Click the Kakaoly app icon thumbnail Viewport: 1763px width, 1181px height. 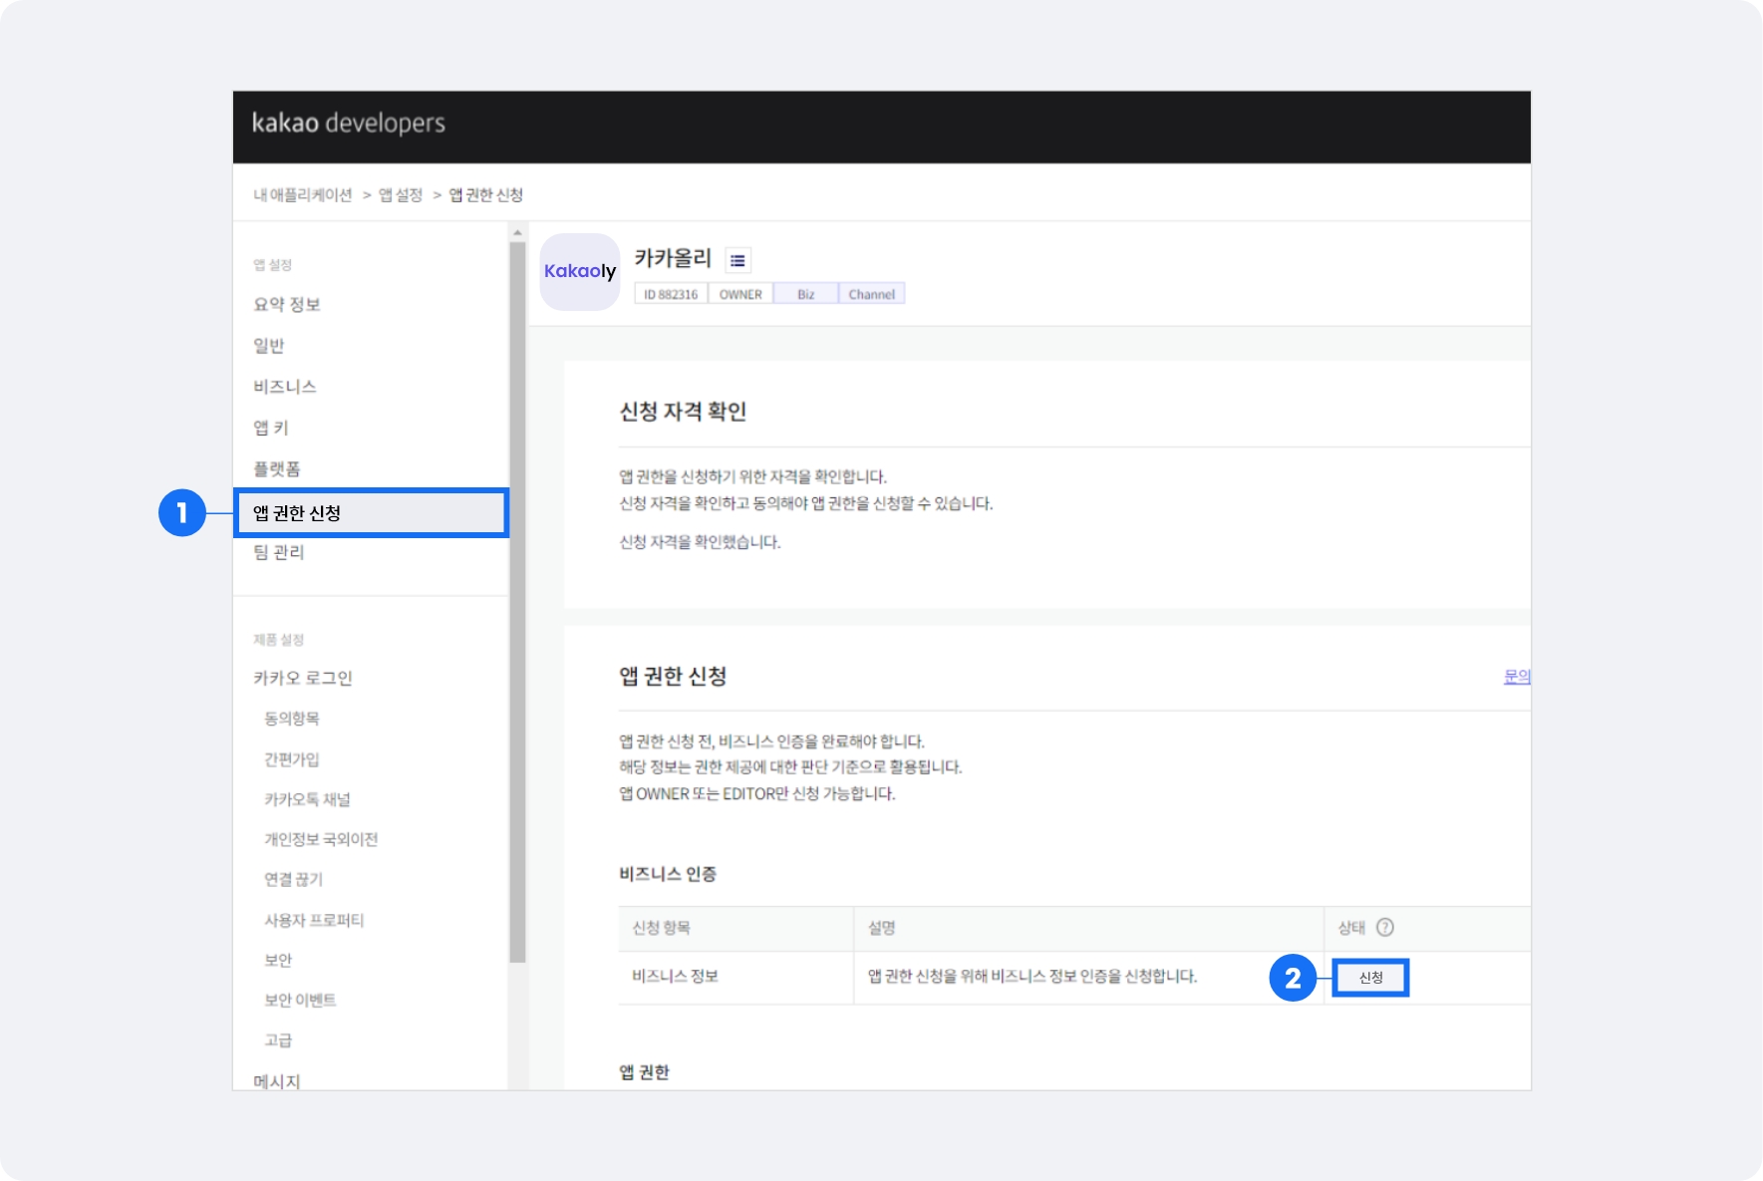point(580,271)
